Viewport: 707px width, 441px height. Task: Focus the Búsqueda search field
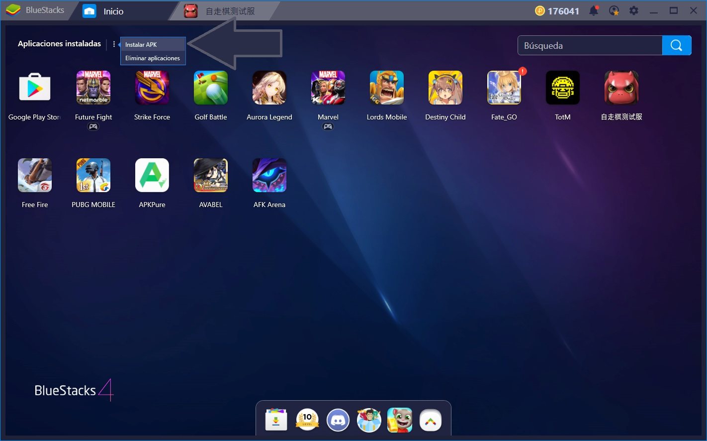click(x=590, y=45)
